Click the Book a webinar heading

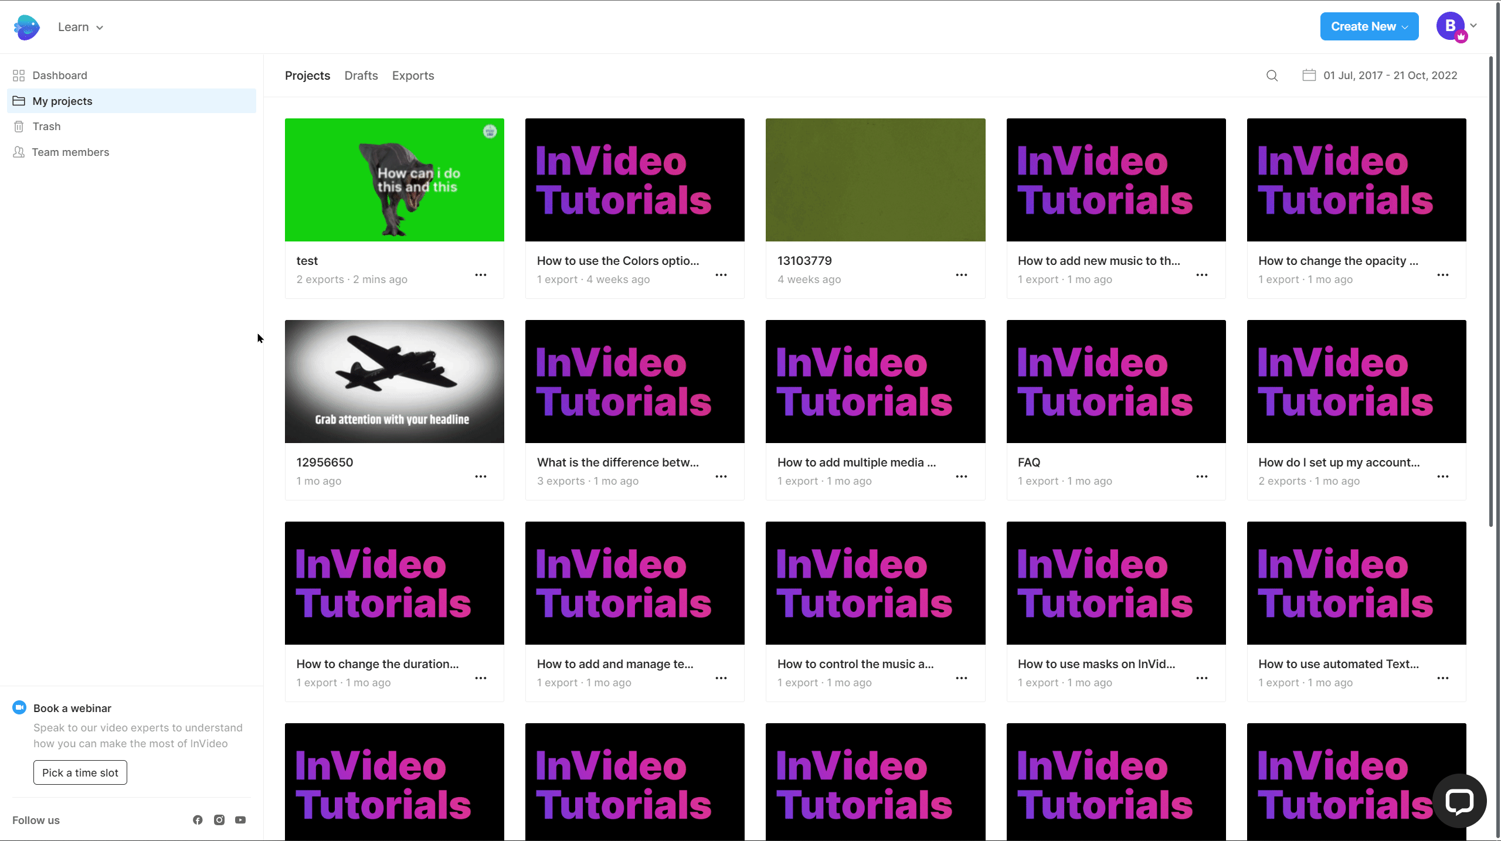pos(72,708)
